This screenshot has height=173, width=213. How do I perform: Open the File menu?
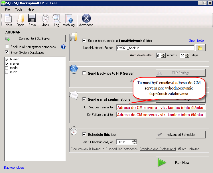7,9
